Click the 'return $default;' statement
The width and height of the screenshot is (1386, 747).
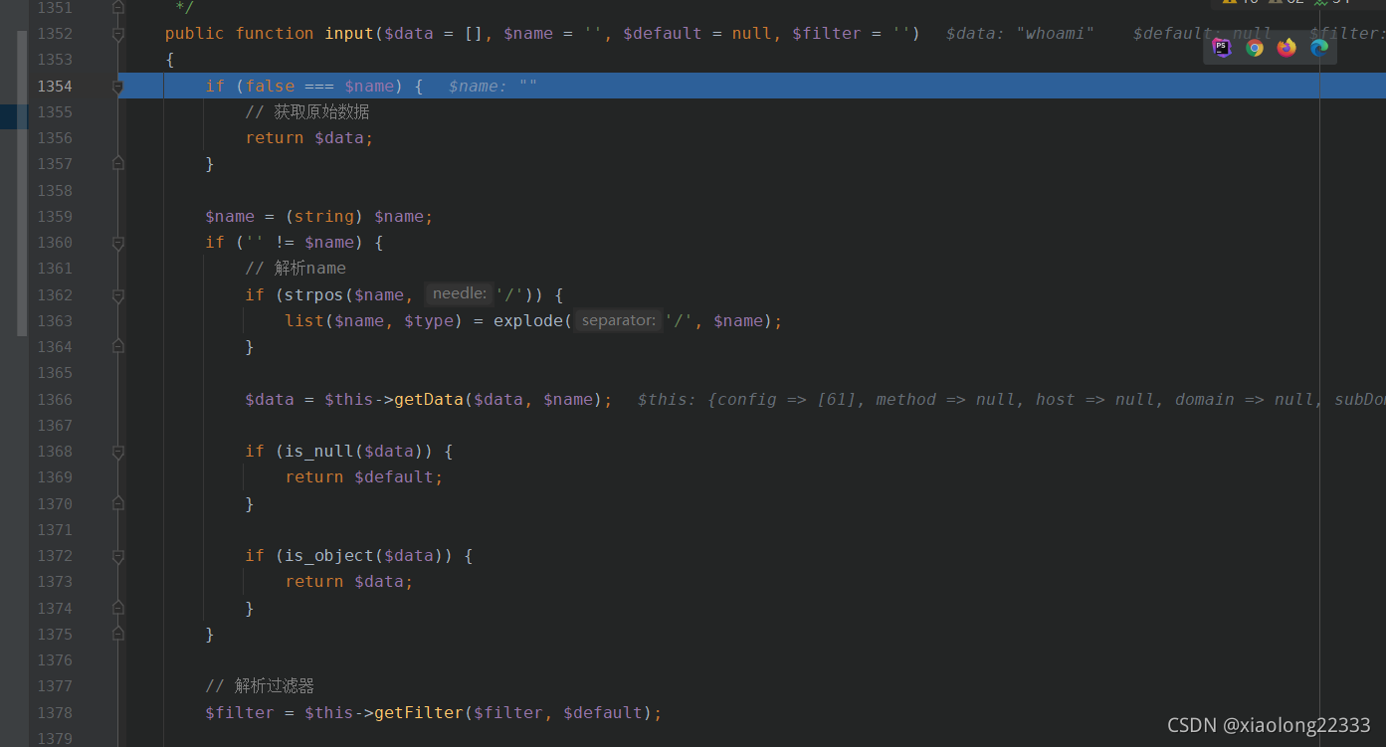pyautogui.click(x=364, y=477)
